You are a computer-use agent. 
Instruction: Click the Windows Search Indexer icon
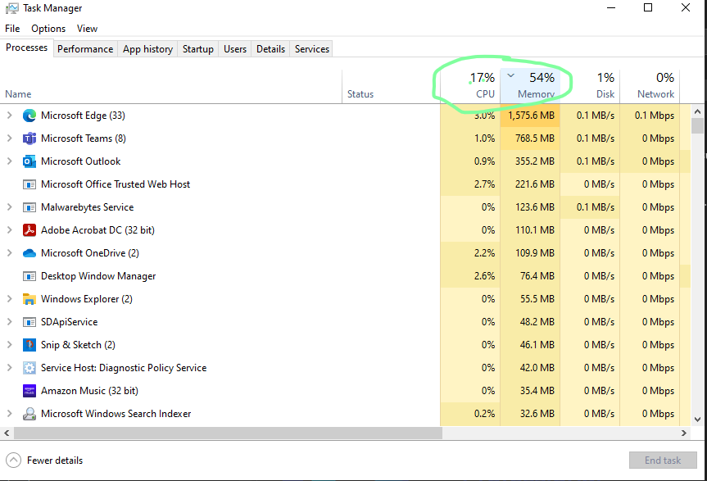pyautogui.click(x=29, y=414)
